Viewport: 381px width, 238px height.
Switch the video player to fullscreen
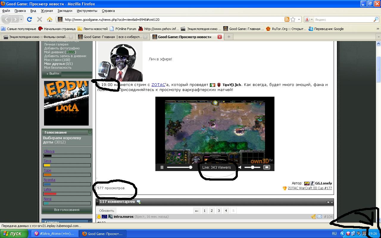pos(267,167)
